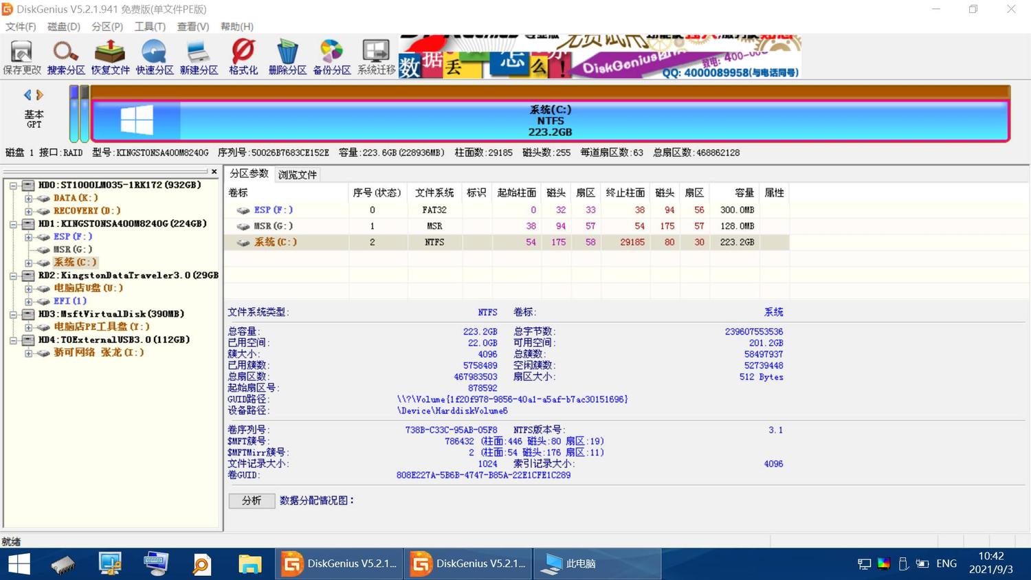Click the DiskGenius advertisement banner
This screenshot has width=1031, height=580.
(599, 56)
